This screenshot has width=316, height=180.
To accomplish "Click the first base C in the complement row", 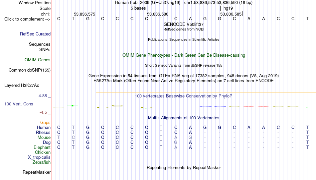I will point(59,19).
